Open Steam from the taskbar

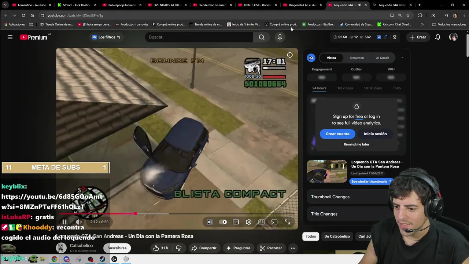(x=102, y=259)
